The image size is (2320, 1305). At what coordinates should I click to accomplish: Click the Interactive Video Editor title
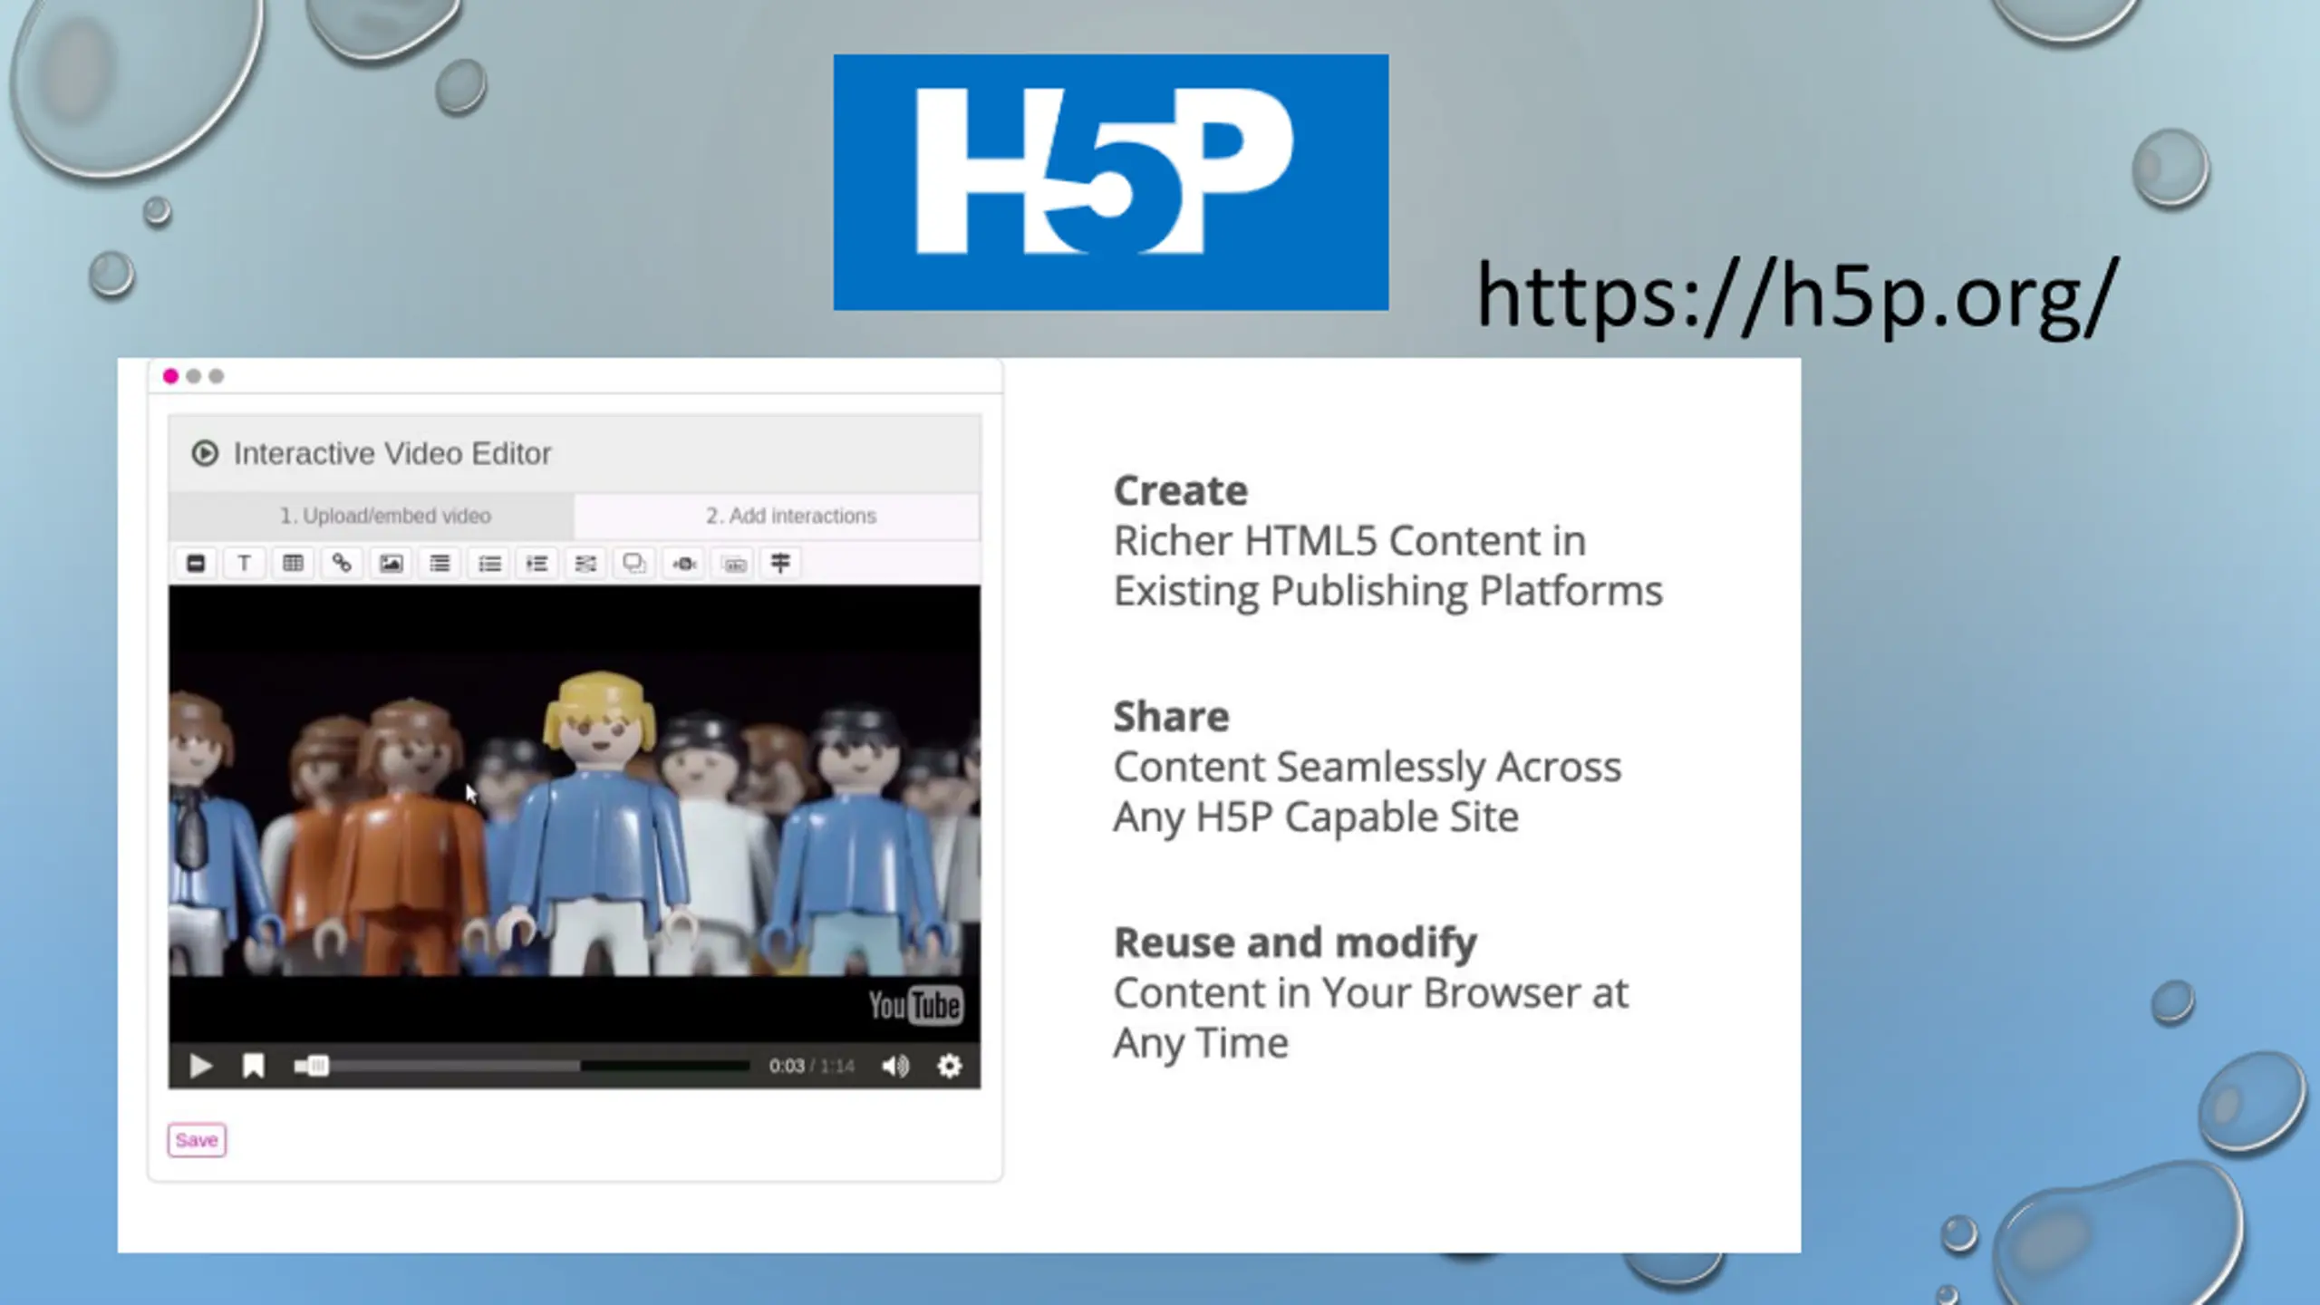[x=392, y=453]
